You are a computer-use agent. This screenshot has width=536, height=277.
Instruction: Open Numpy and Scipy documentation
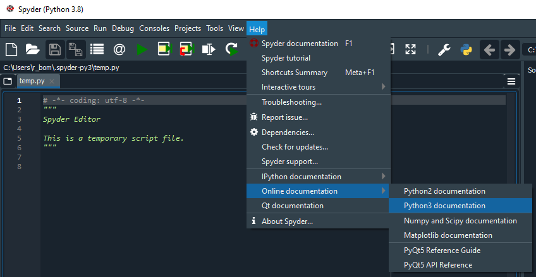point(460,221)
